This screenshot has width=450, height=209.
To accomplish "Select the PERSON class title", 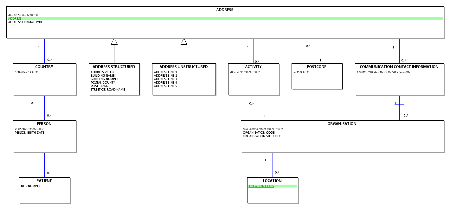I will tap(44, 124).
